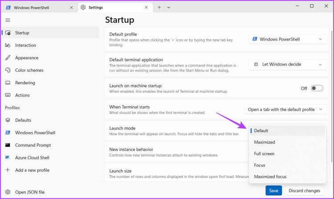Click the Appearance brush icon
The width and height of the screenshot is (334, 199).
(8, 58)
